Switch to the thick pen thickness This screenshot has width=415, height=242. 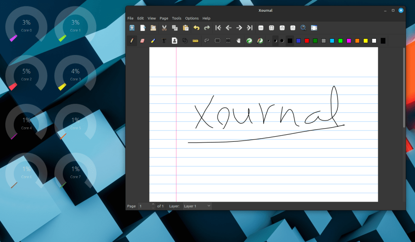click(282, 40)
